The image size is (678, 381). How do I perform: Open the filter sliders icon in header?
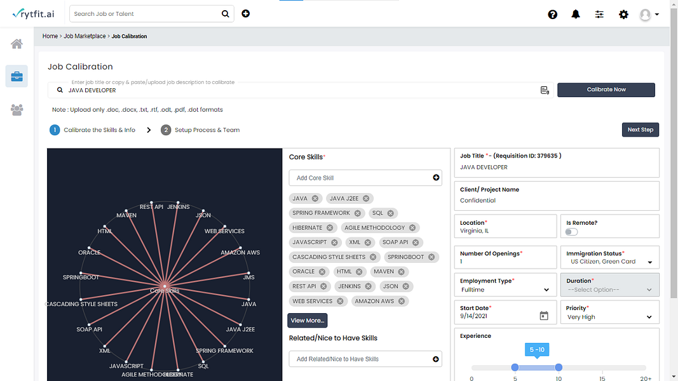click(x=599, y=15)
